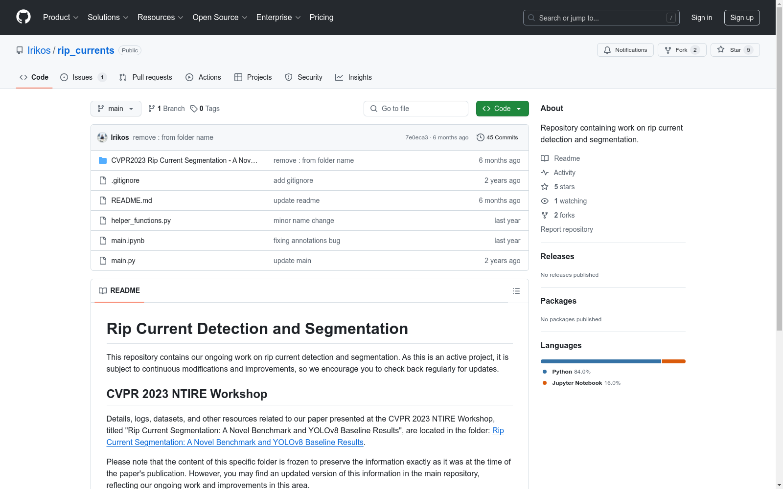
Task: Click the repository icon before Irikos
Action: pyautogui.click(x=20, y=50)
